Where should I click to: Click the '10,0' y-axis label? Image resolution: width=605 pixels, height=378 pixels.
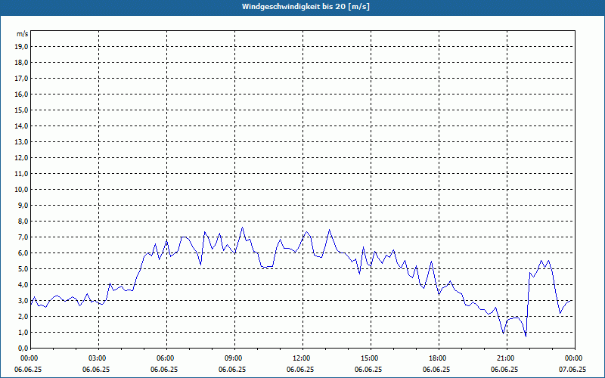21,190
